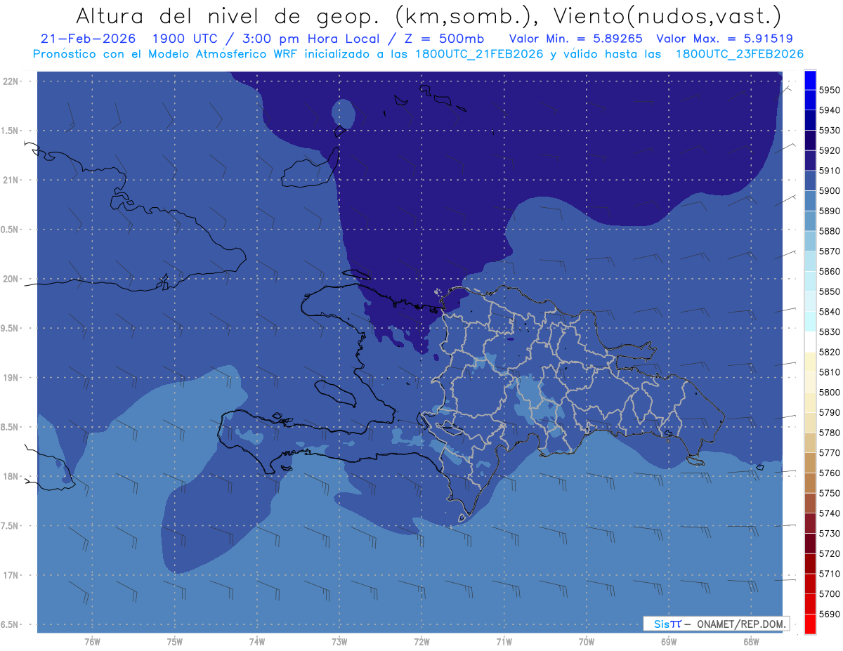Click colorbar value '5740'

pyautogui.click(x=830, y=513)
